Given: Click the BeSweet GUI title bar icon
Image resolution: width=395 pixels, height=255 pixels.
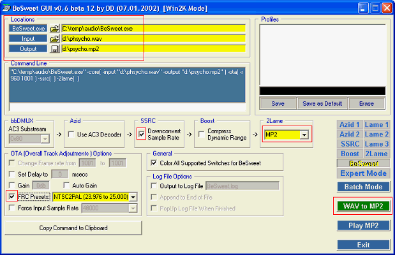Looking at the screenshot, I should tap(6, 8).
